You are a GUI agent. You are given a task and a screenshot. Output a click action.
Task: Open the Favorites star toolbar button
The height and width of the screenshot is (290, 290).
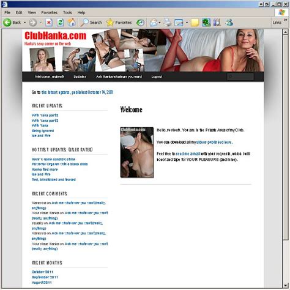click(x=119, y=23)
